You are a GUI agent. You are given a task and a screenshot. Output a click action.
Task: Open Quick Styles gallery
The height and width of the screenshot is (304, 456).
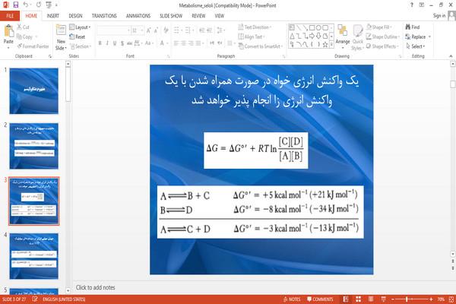(x=358, y=37)
